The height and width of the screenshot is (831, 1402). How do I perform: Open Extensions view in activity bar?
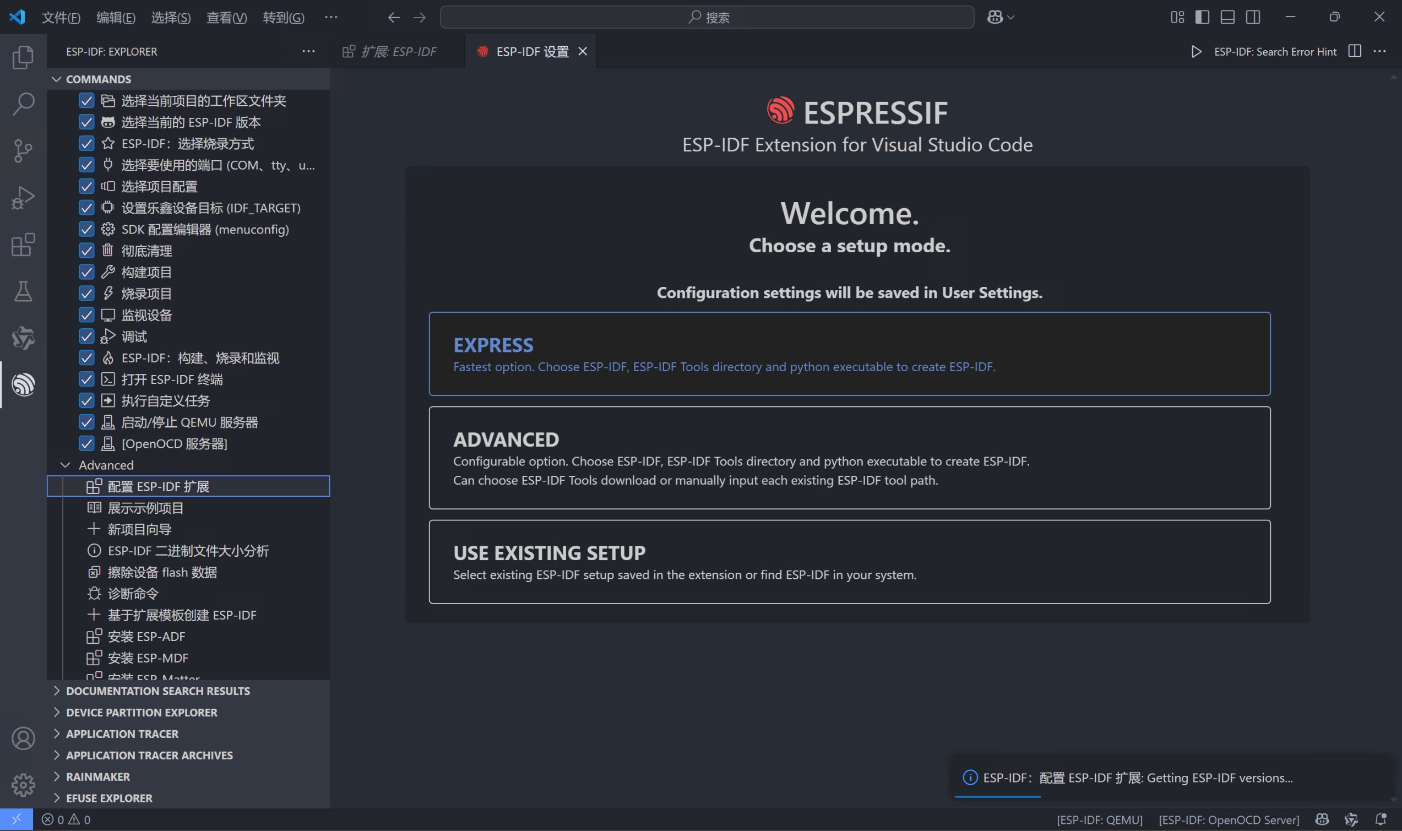(23, 245)
